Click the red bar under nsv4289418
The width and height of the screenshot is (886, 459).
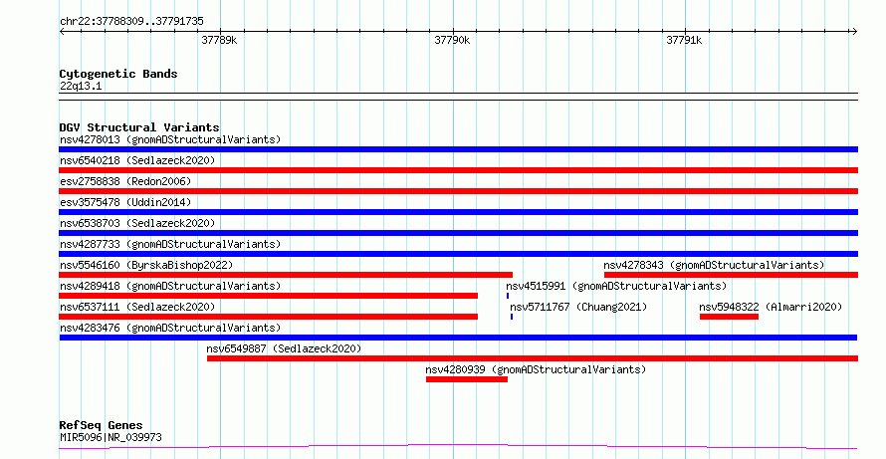[x=269, y=296]
